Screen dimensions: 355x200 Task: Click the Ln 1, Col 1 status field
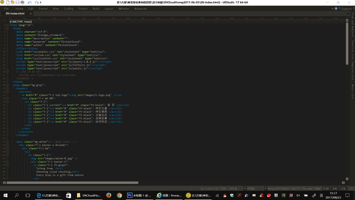click(209, 189)
